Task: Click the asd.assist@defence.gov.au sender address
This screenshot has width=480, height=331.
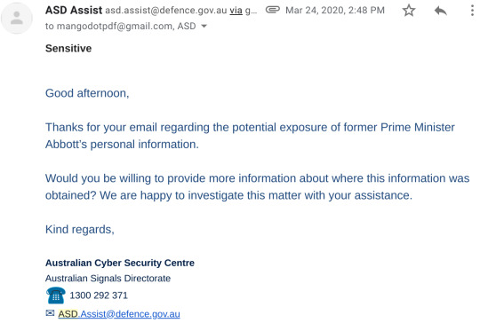Action: pyautogui.click(x=166, y=11)
